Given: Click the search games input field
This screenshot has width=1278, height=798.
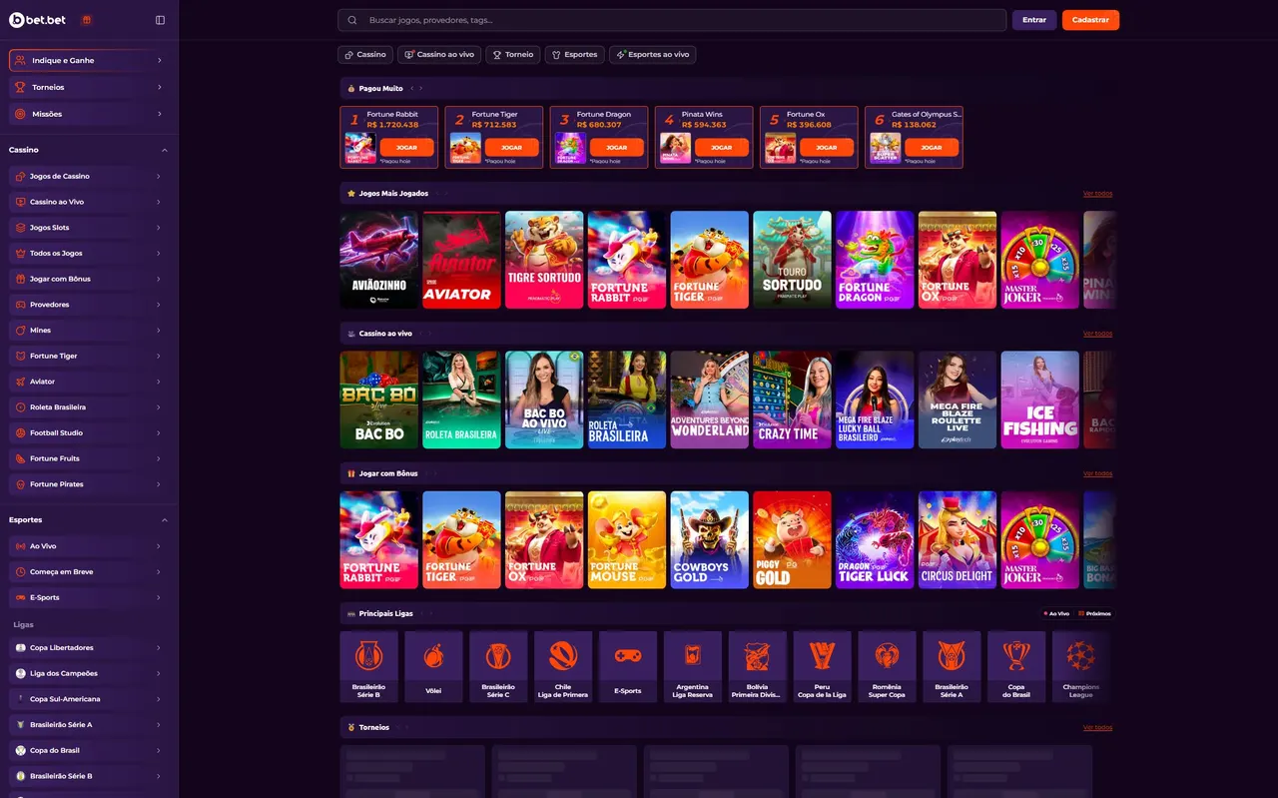Looking at the screenshot, I should pos(672,20).
